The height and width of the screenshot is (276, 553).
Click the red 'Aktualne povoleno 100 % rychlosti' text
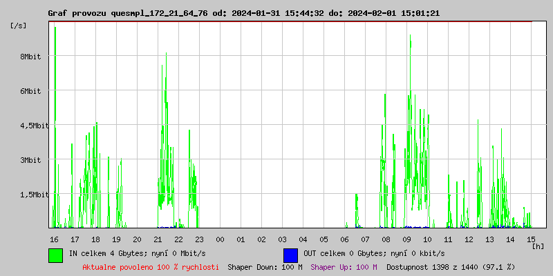click(151, 266)
